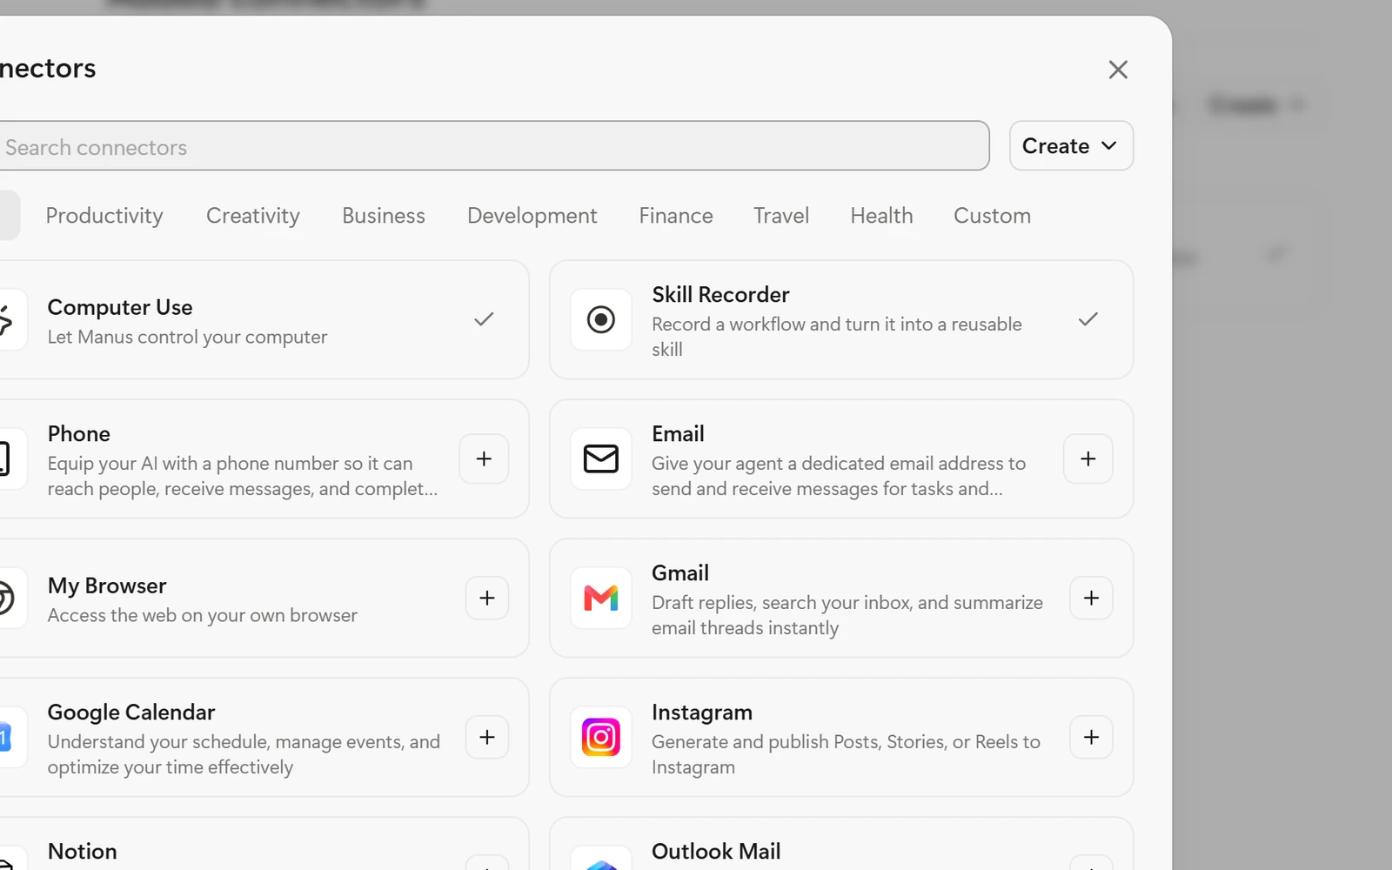Add the Email connector with plus
The width and height of the screenshot is (1392, 870).
click(1088, 458)
